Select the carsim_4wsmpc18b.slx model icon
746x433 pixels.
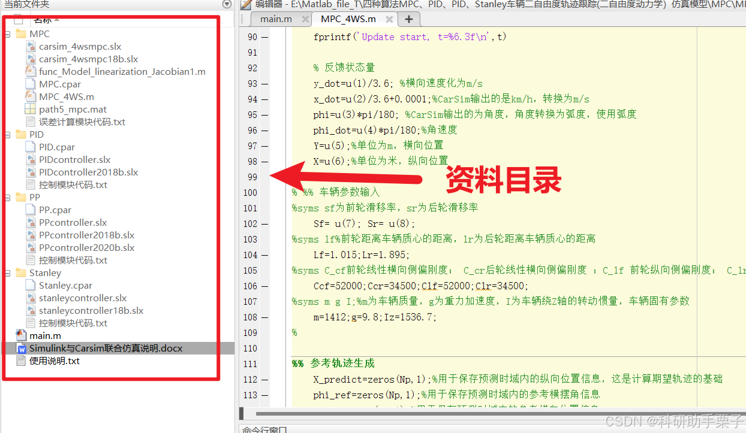[x=31, y=59]
